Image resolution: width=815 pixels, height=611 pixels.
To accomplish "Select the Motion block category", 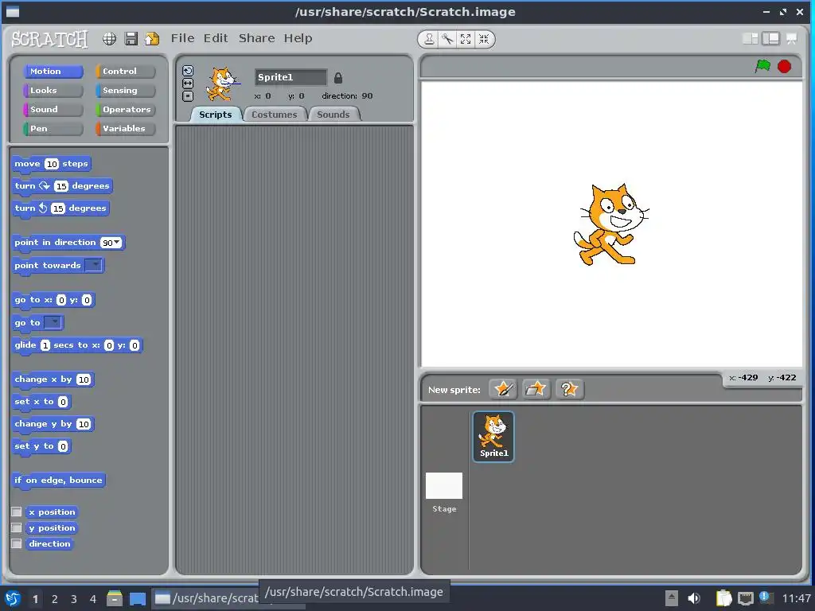I will [x=53, y=71].
